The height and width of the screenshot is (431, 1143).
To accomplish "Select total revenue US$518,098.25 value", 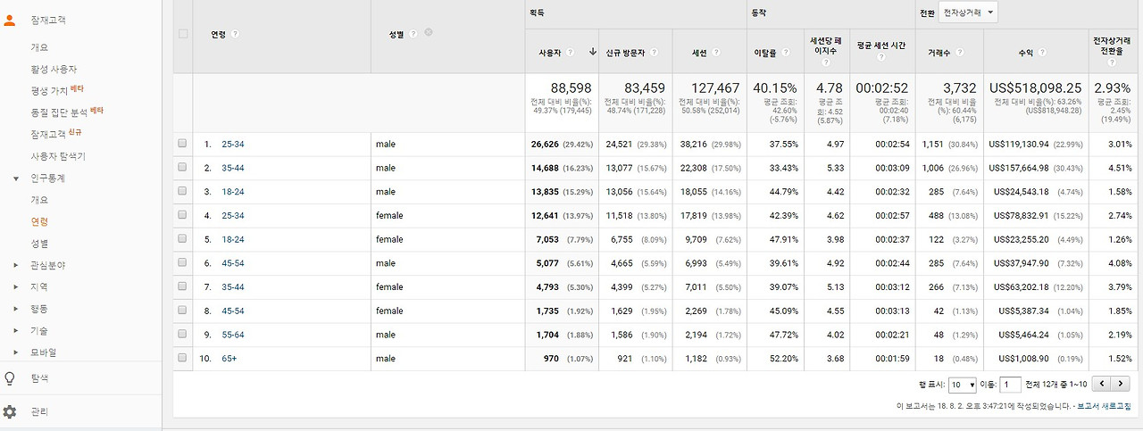I will click(x=1036, y=88).
